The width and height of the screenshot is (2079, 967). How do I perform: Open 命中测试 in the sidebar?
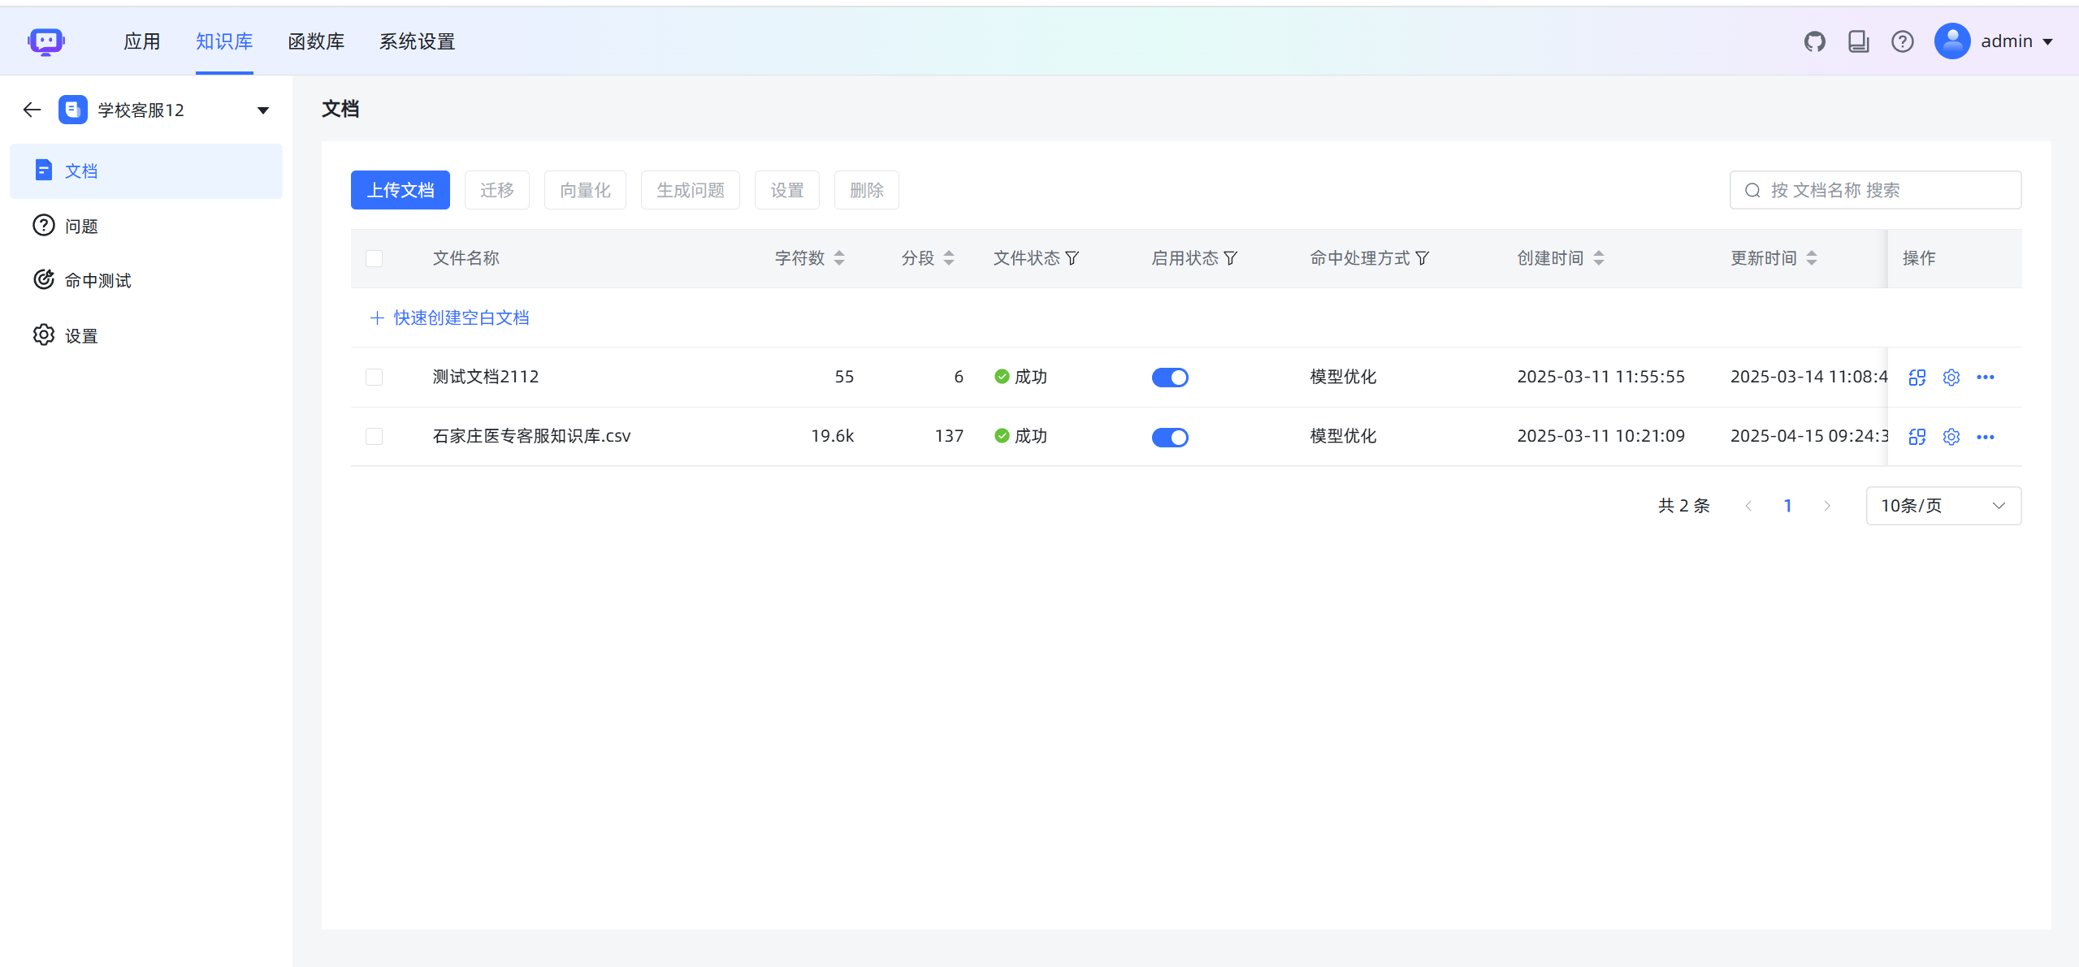146,280
